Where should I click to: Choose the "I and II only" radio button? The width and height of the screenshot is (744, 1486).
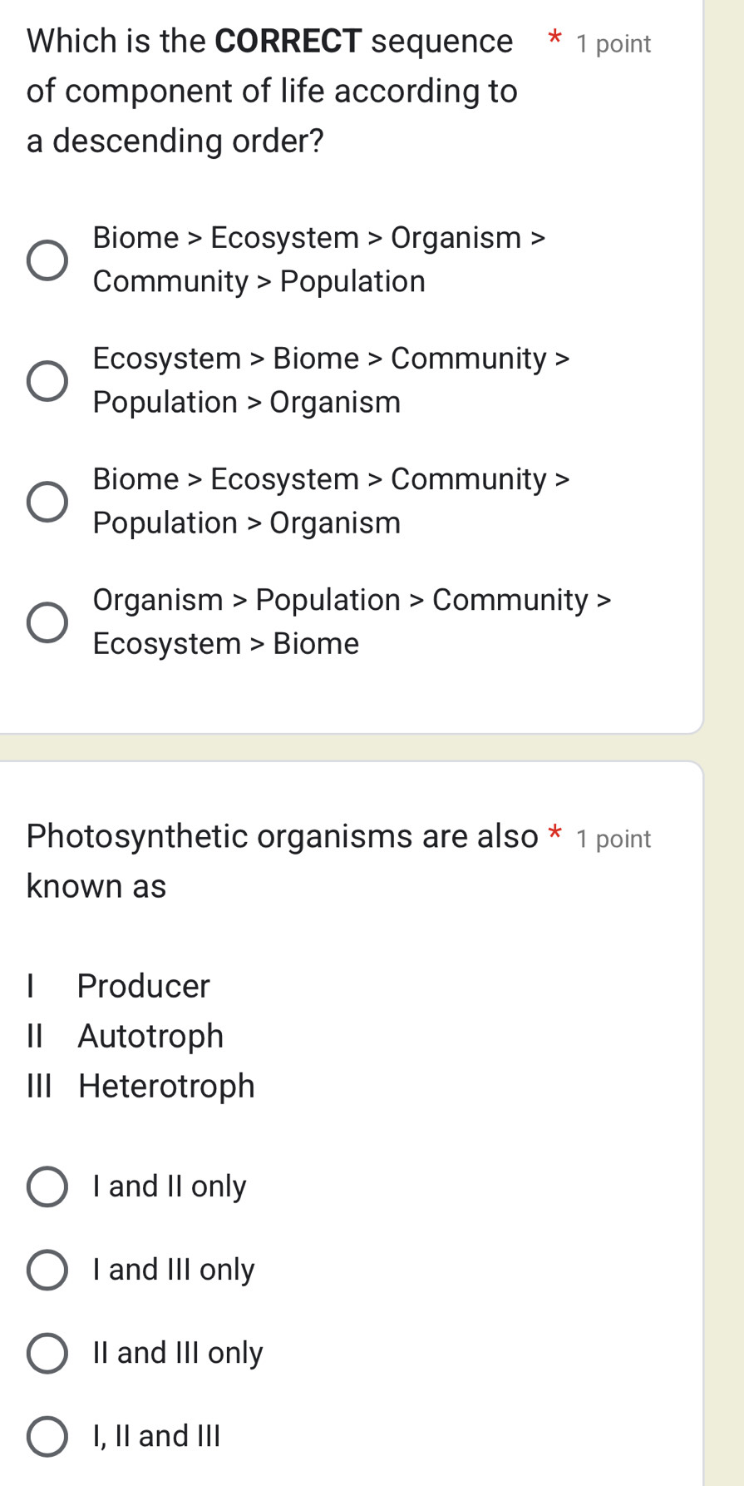[x=47, y=1186]
